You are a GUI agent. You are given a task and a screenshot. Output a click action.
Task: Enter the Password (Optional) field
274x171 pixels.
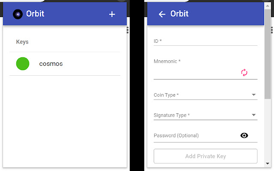click(x=195, y=136)
